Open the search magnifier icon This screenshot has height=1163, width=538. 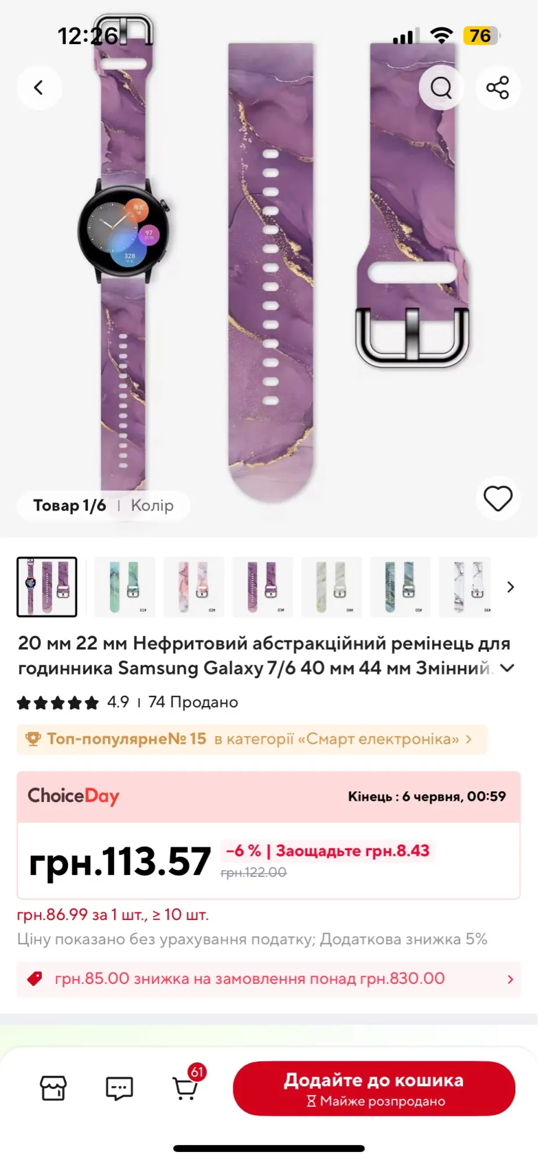coord(441,88)
